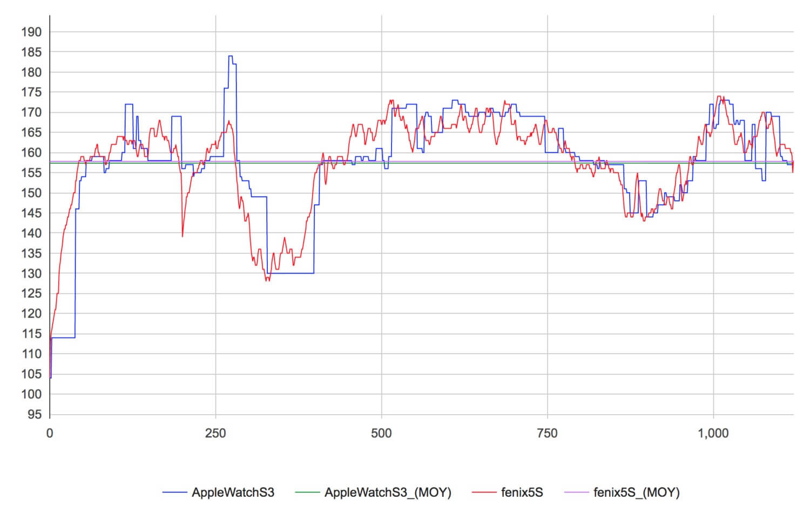Screen dimensions: 810x520
Task: Select the fenix5S_(MOY) legend label
Action: (x=636, y=492)
